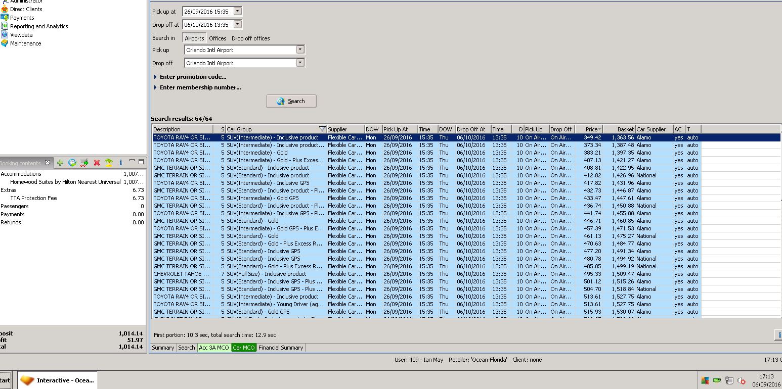The height and width of the screenshot is (389, 782).
Task: Click the Search button
Action: coord(291,101)
